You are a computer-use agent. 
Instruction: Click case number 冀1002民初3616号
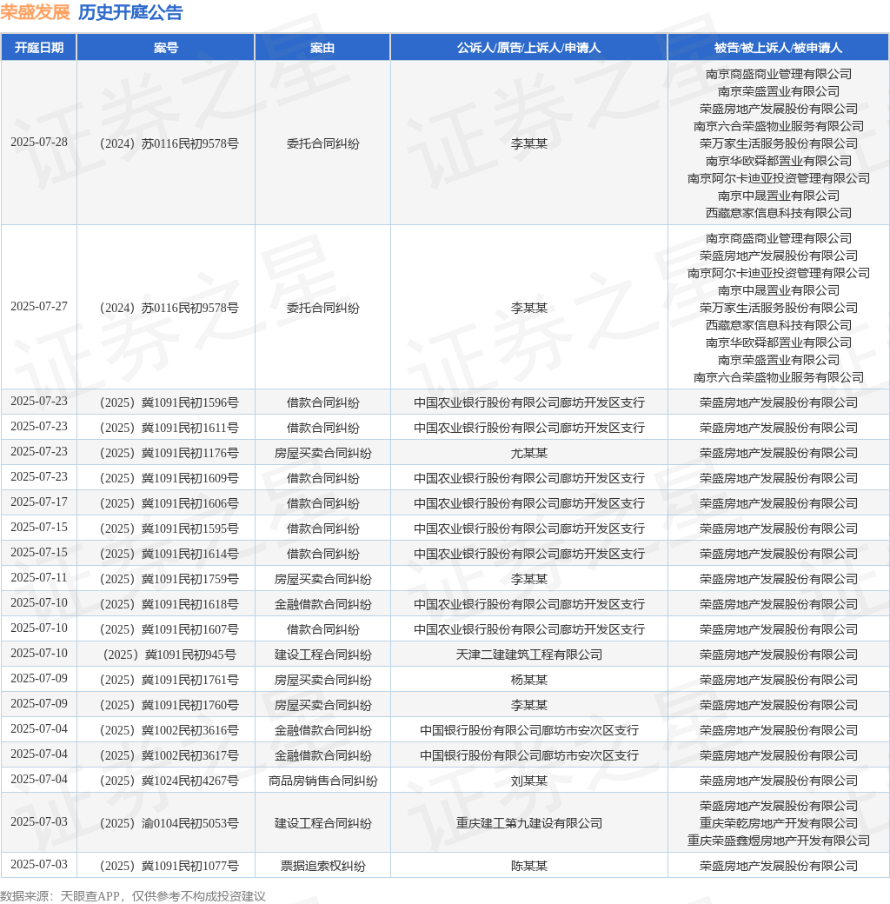tap(169, 730)
